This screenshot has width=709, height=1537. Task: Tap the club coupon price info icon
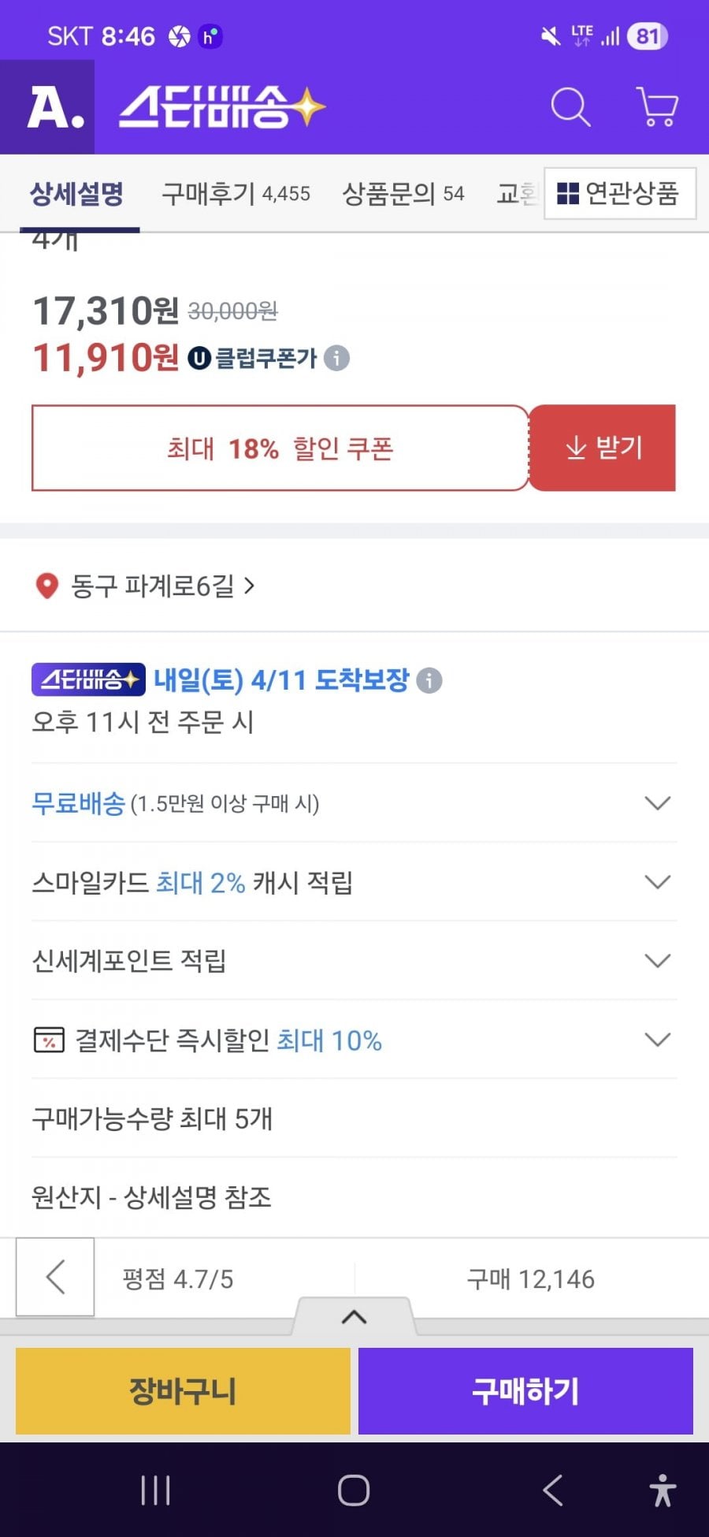(x=337, y=359)
